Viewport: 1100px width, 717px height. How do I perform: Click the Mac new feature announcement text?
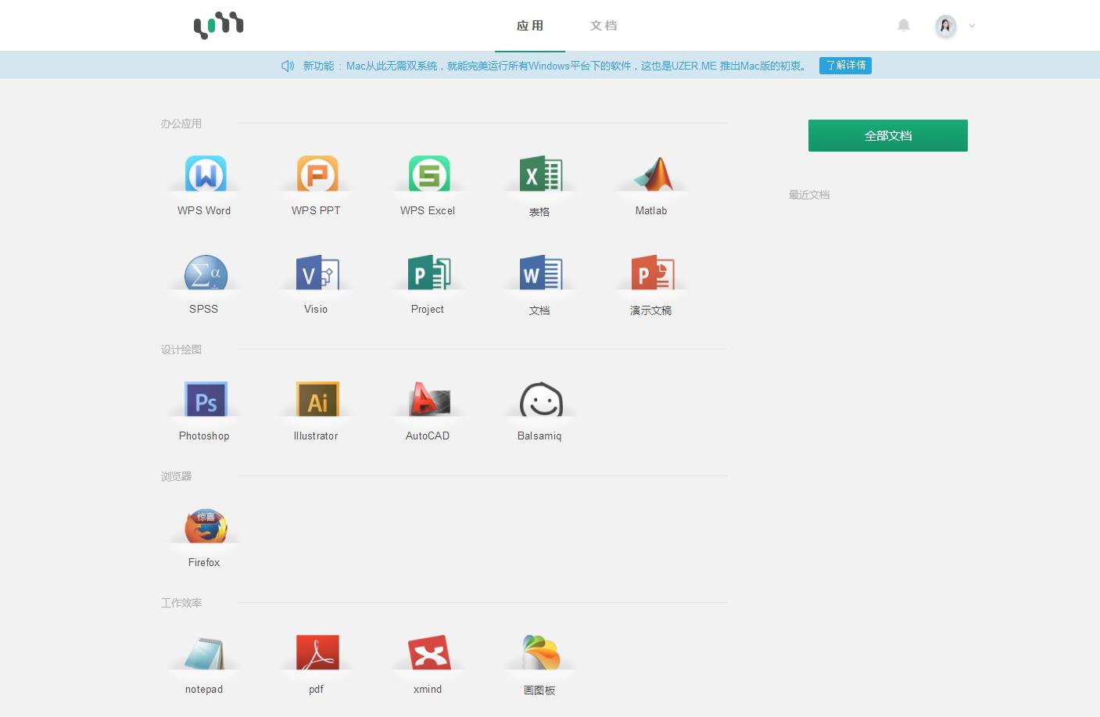coord(557,66)
